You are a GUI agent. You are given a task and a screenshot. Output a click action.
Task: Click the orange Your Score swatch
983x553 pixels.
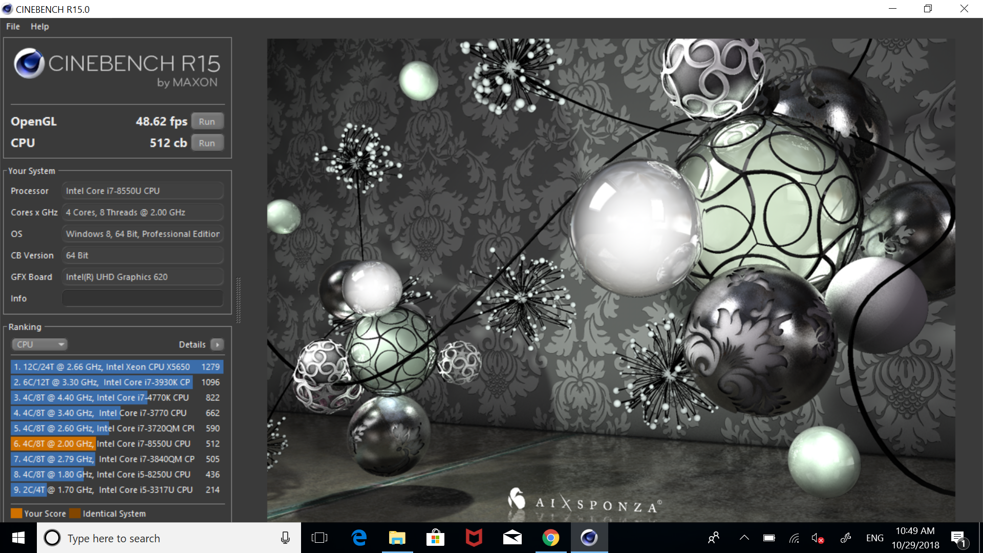pos(16,513)
